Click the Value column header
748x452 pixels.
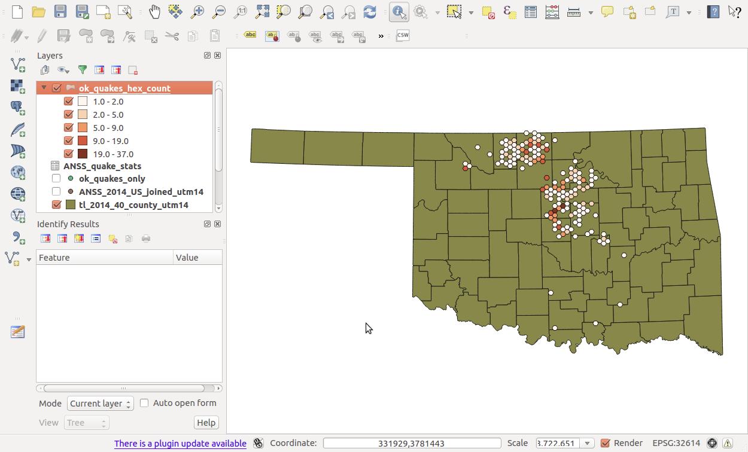coord(197,258)
